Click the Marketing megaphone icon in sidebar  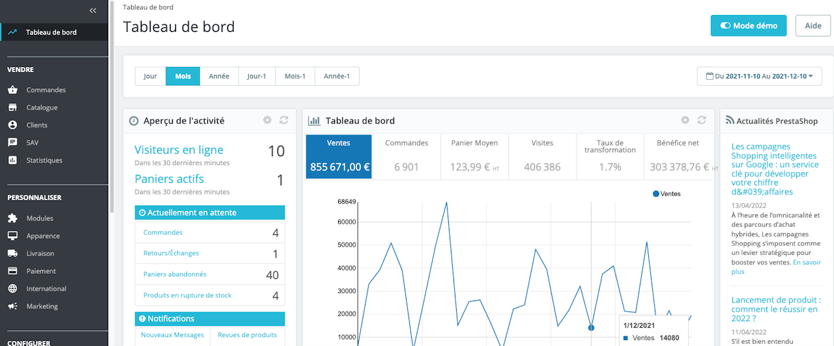pos(12,306)
